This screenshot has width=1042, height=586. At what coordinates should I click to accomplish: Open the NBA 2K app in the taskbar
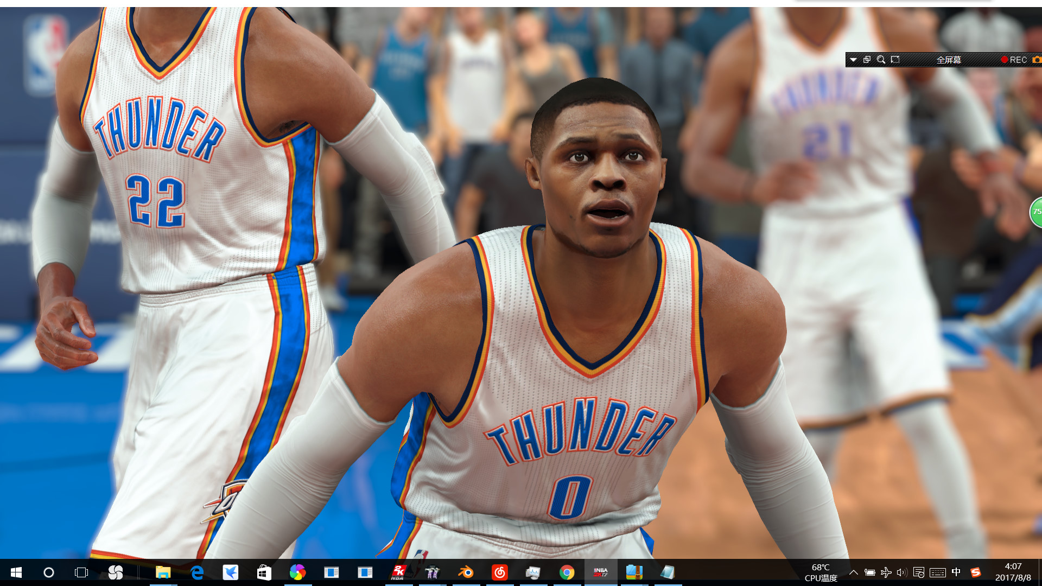click(399, 572)
